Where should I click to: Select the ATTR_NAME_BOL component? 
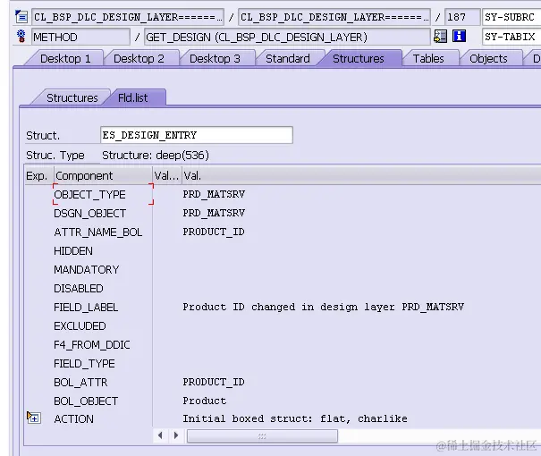98,232
